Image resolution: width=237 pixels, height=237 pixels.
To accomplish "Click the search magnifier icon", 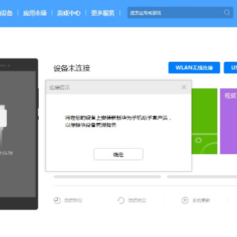I will click(227, 13).
